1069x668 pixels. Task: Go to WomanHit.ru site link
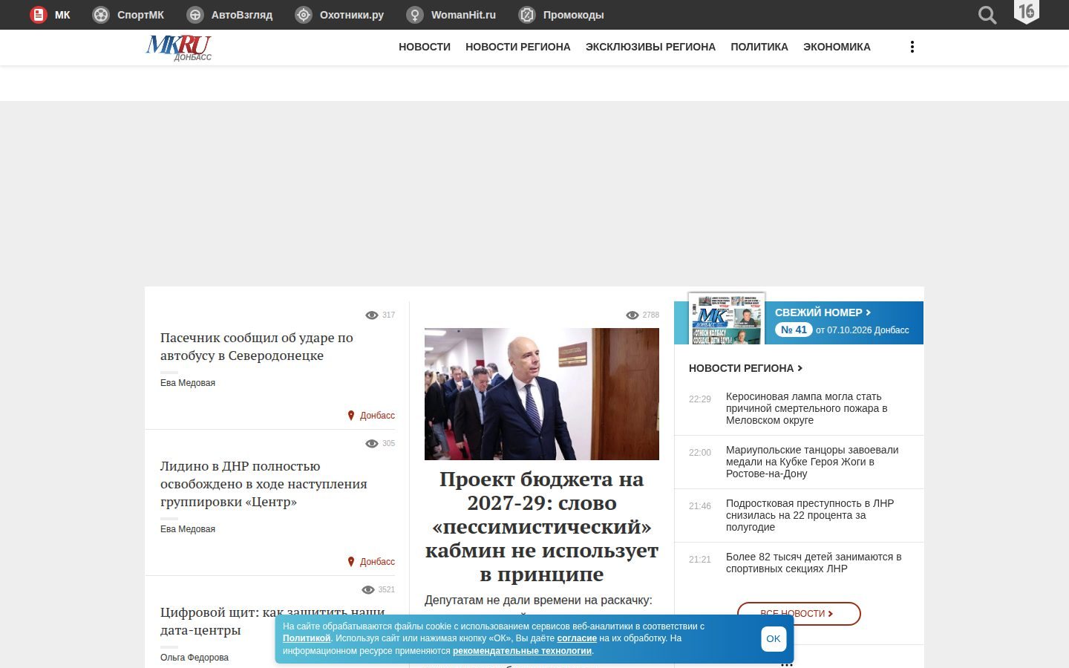pyautogui.click(x=463, y=15)
